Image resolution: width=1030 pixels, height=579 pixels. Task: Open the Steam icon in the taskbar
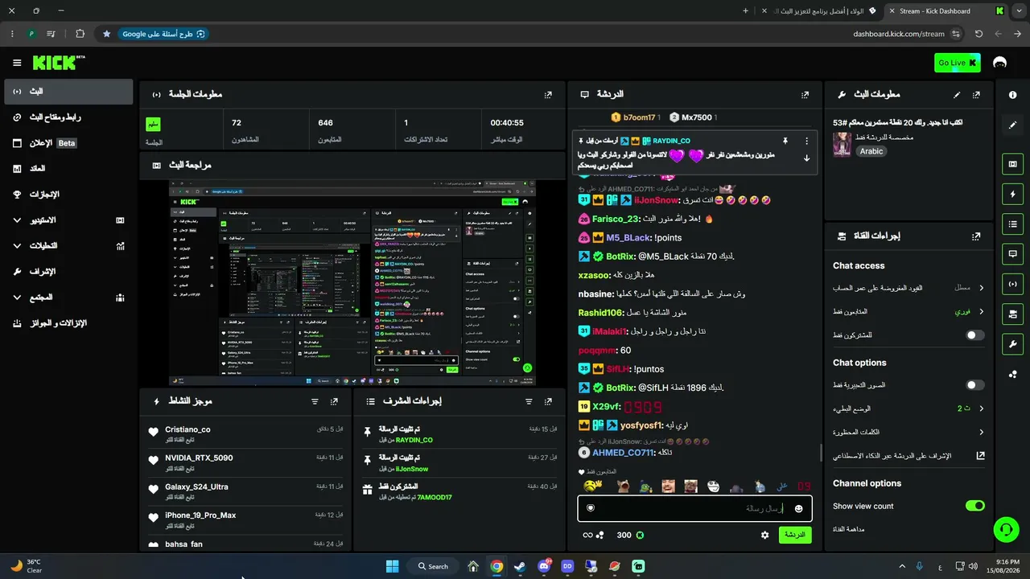coord(520,566)
